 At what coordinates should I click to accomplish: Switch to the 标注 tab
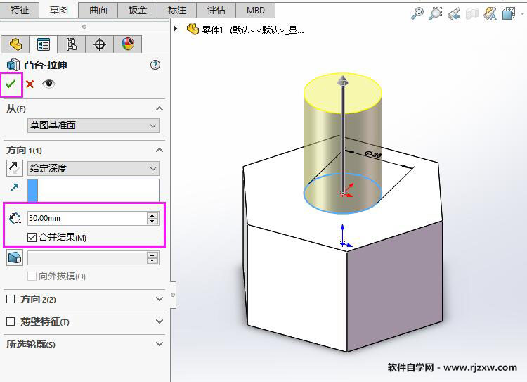(x=177, y=10)
